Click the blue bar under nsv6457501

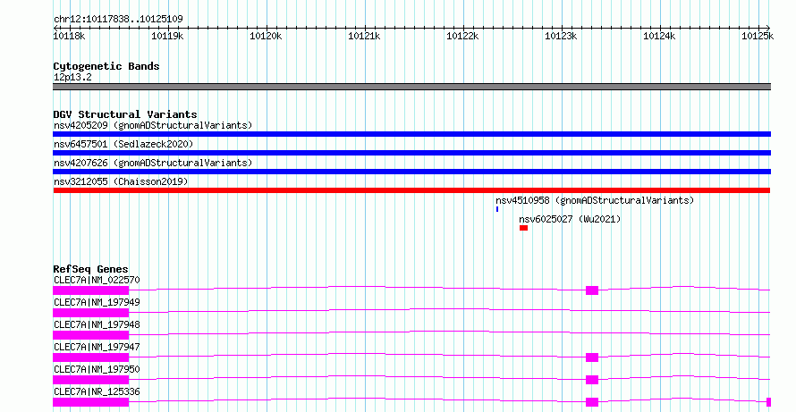(411, 153)
